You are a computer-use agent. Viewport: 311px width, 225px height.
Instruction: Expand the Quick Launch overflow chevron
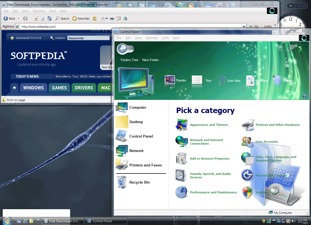coord(38,220)
